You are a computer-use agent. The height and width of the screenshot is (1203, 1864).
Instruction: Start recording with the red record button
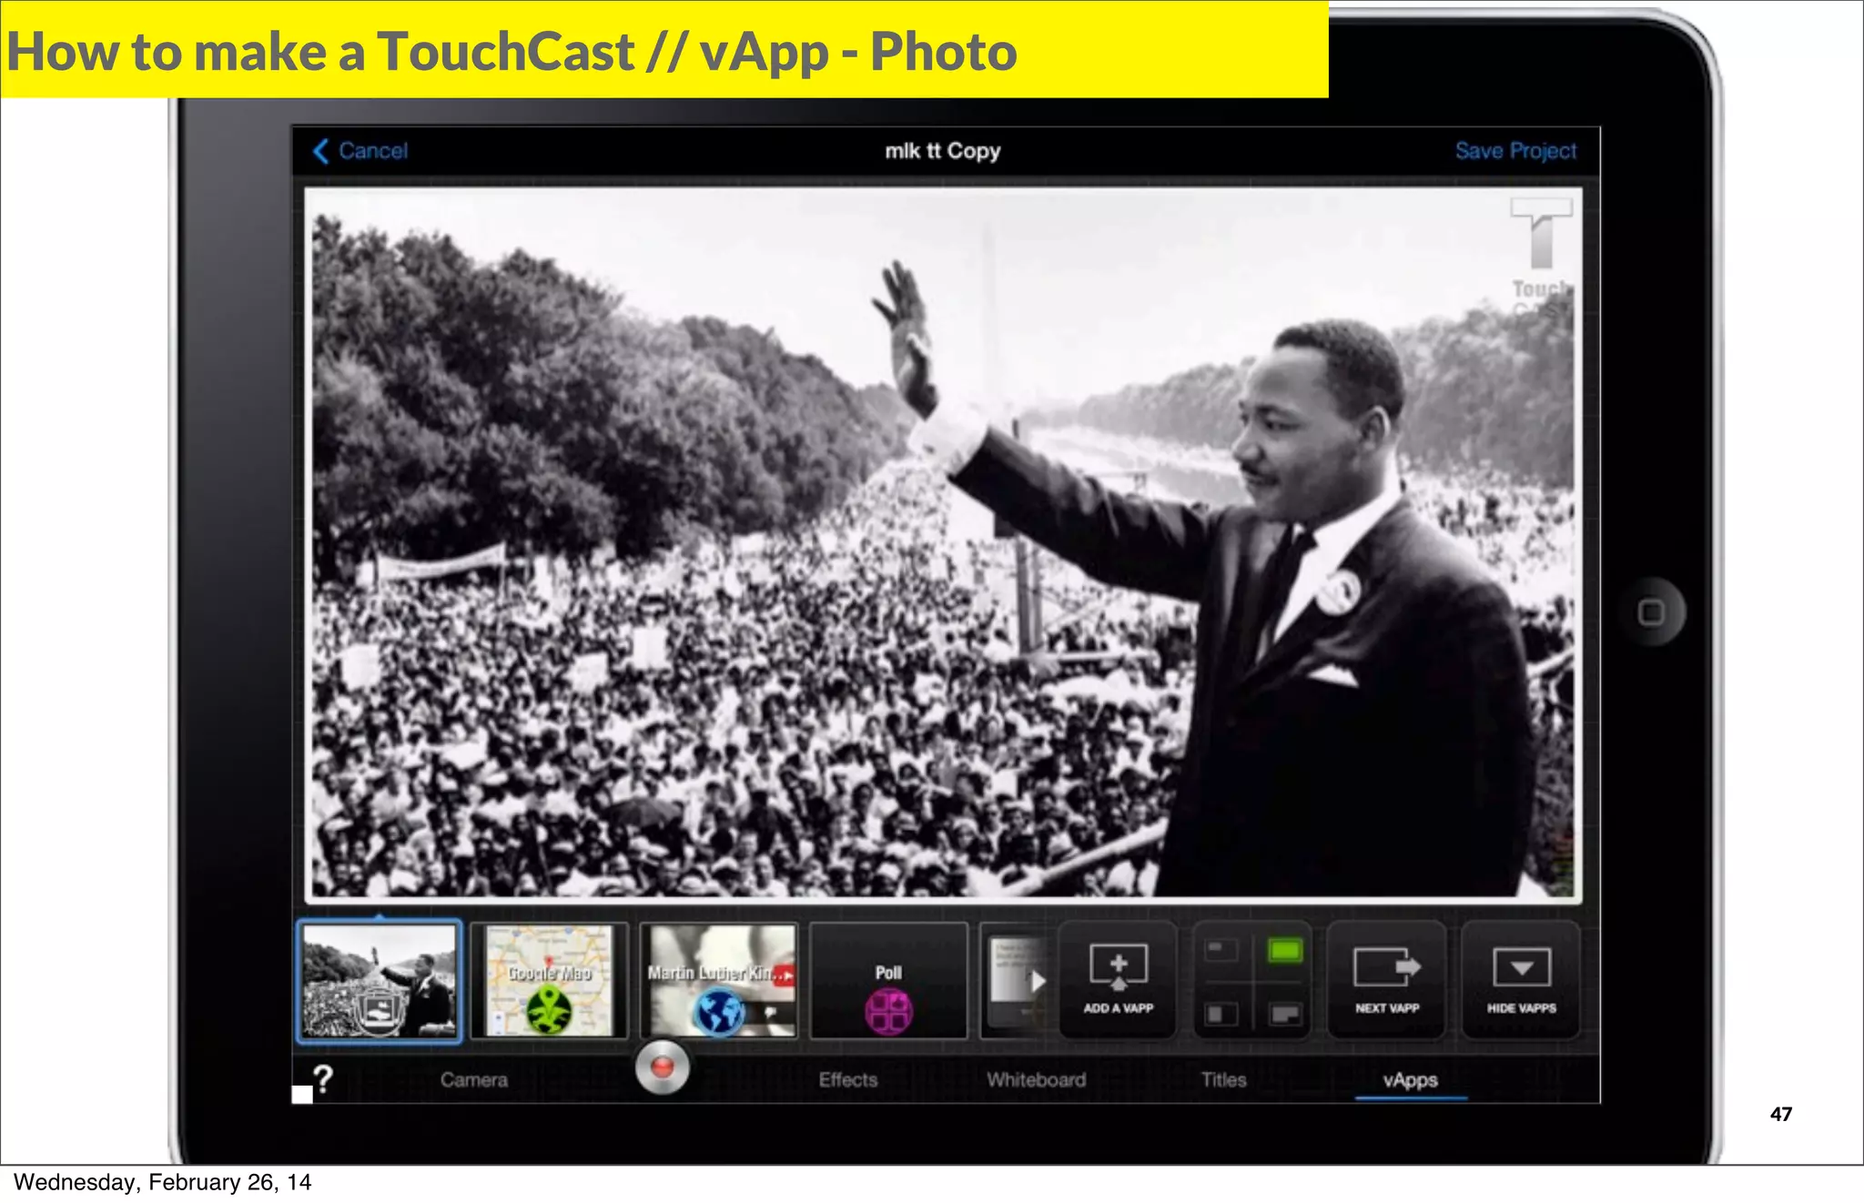click(663, 1067)
